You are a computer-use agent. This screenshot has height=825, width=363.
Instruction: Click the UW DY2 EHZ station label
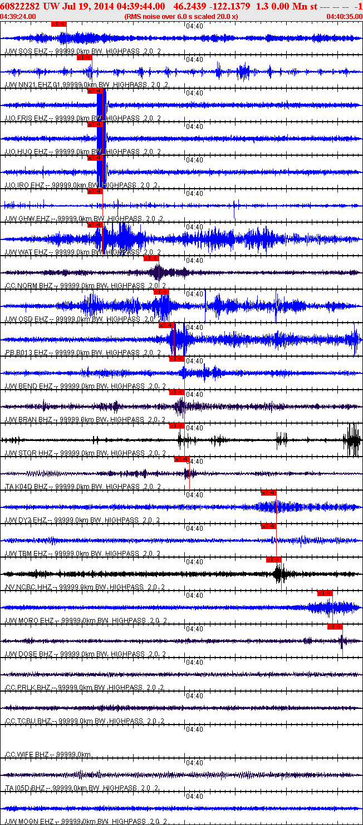pos(26,520)
